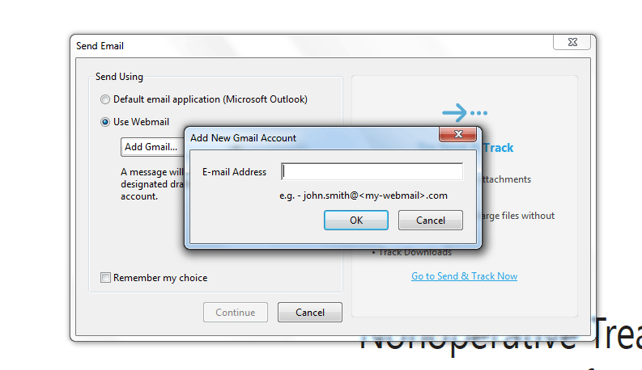Confirm with OK in Add New Gmail Account
This screenshot has height=370, width=642.
pos(355,220)
